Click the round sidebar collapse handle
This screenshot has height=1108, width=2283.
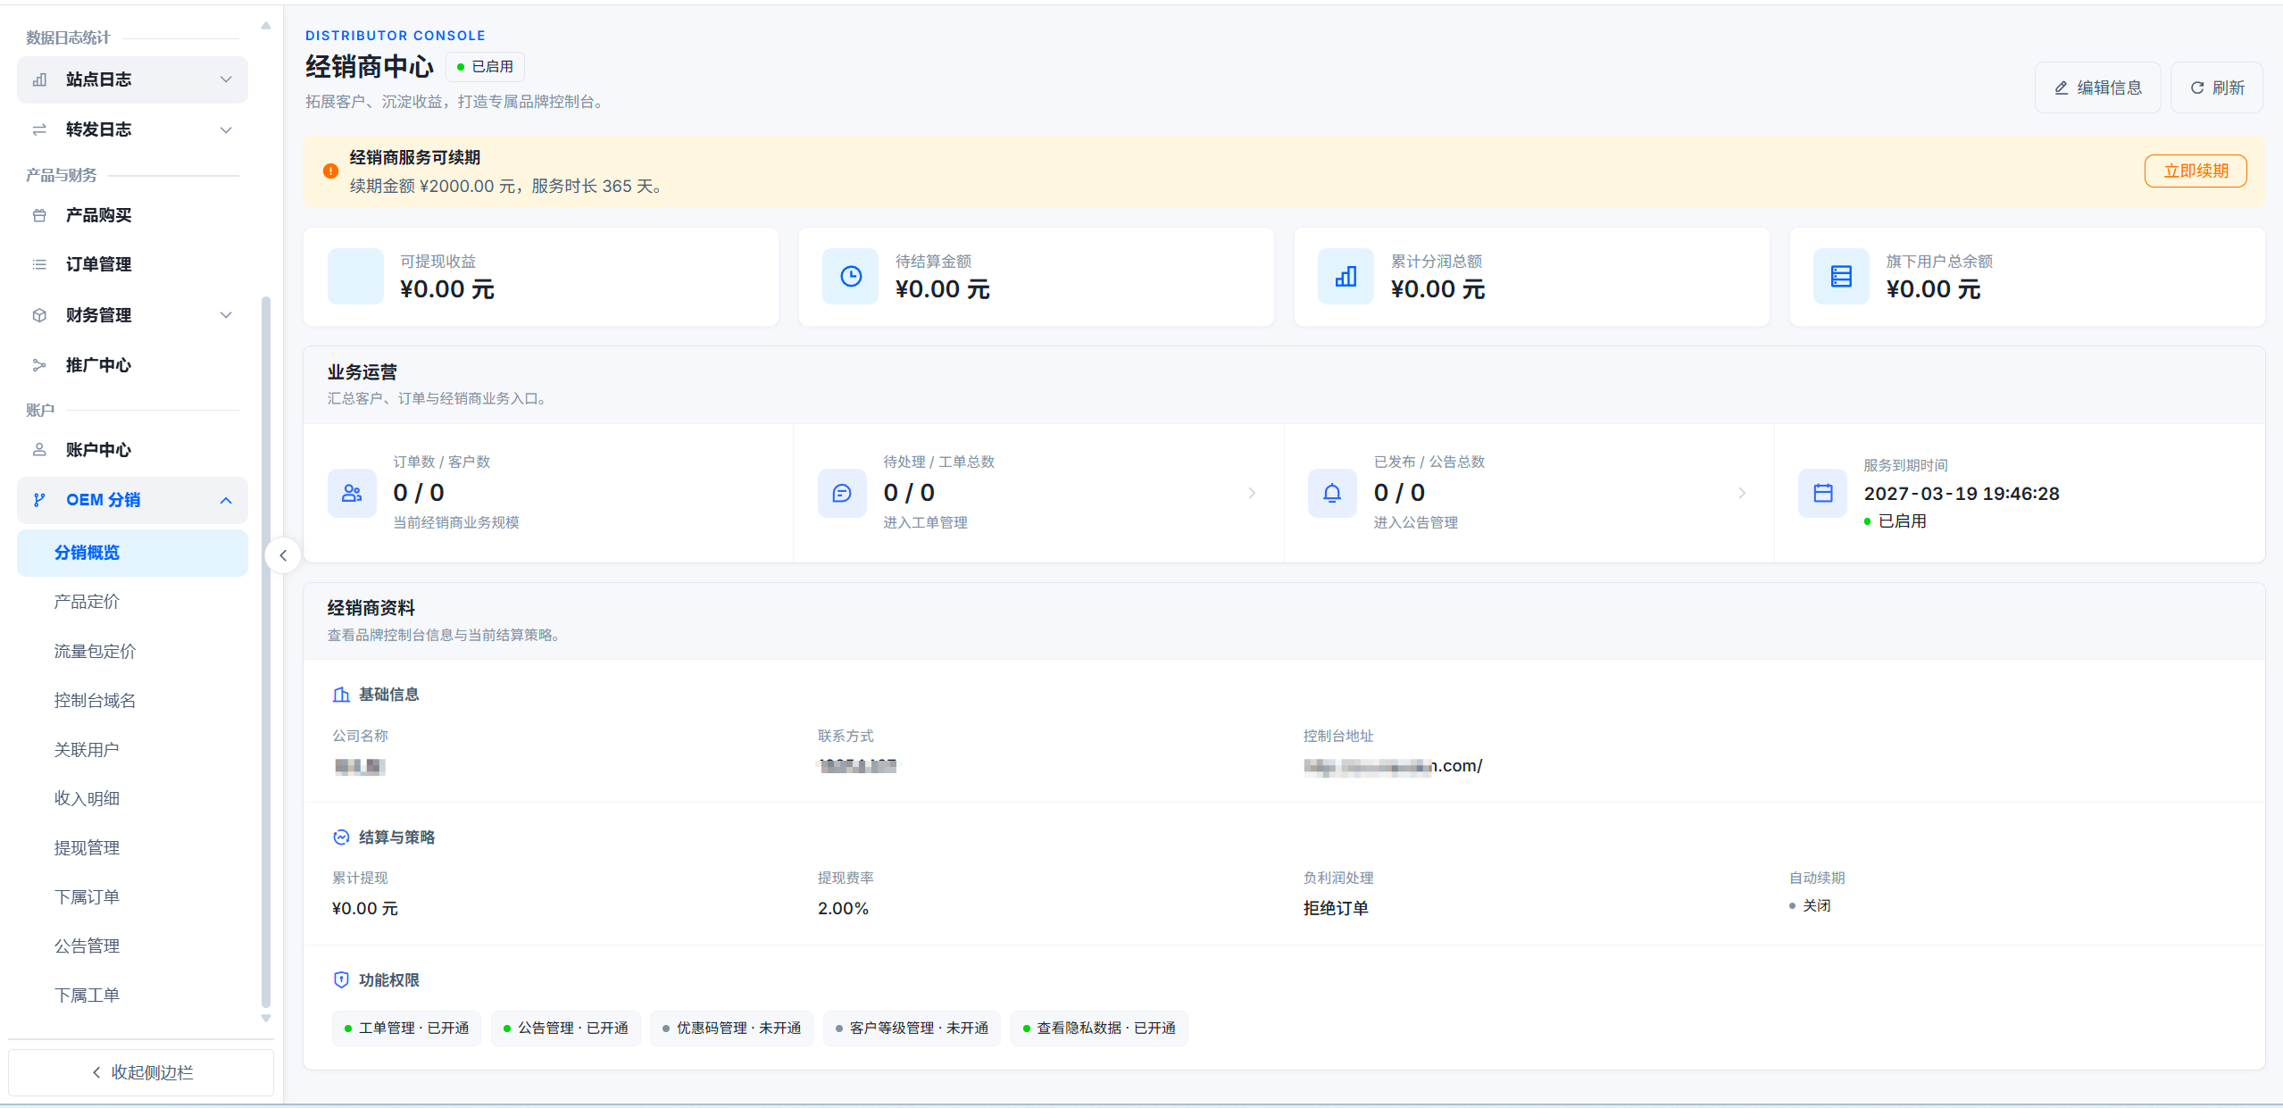point(283,555)
